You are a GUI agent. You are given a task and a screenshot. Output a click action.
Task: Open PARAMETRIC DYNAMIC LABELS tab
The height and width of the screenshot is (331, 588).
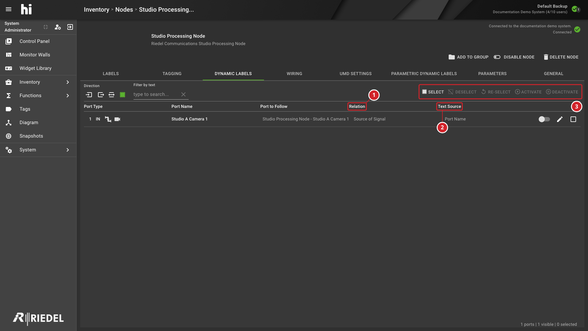coord(424,74)
